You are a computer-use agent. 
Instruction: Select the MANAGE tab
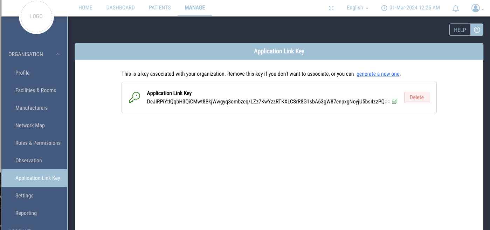tap(195, 8)
